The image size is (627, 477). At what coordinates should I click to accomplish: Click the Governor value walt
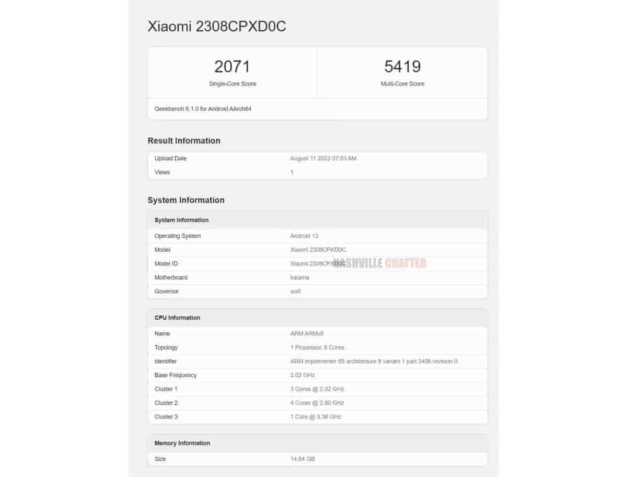coord(295,291)
